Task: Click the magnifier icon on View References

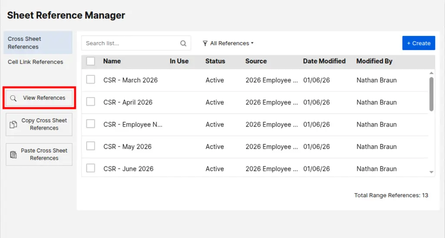Action: tap(13, 98)
